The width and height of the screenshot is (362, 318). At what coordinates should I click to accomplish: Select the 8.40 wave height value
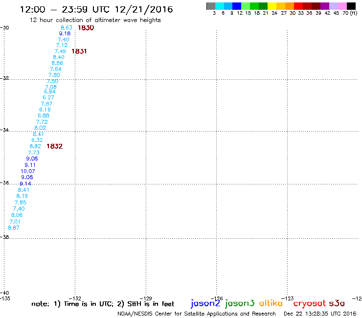(x=59, y=57)
